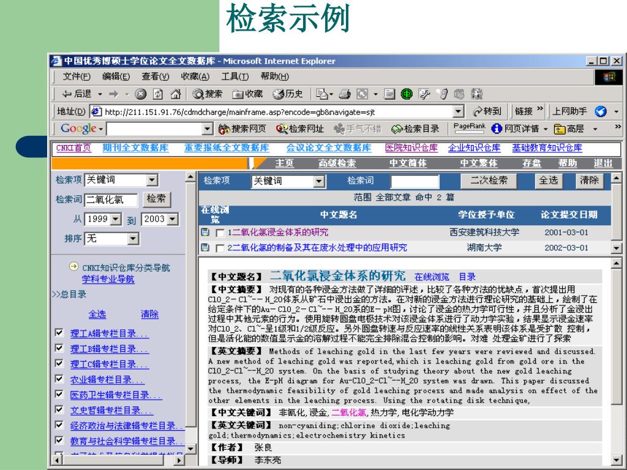Expand the 链接 links chevron

540,109
